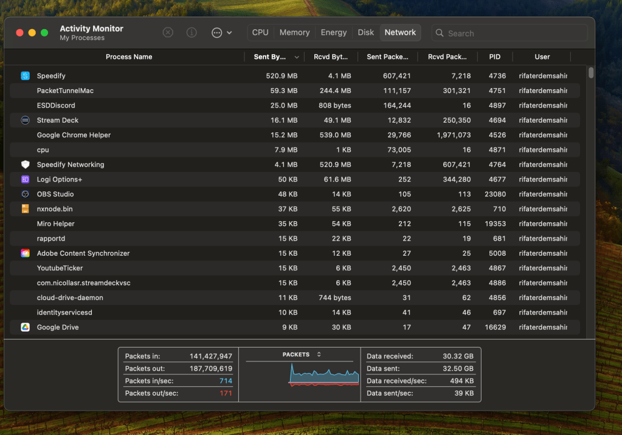
Task: Click the search magnifier icon
Action: coord(440,33)
